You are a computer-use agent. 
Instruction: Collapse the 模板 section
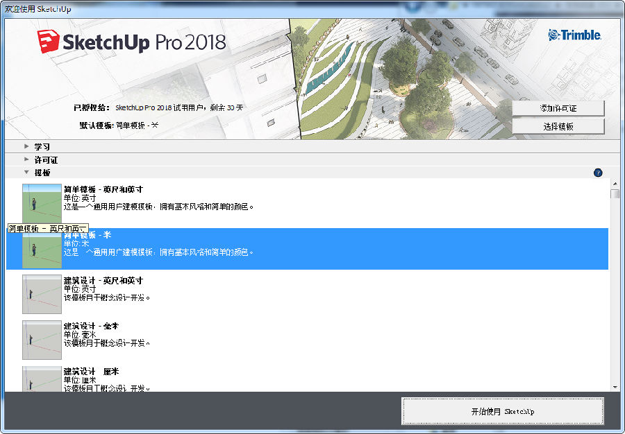coord(26,172)
